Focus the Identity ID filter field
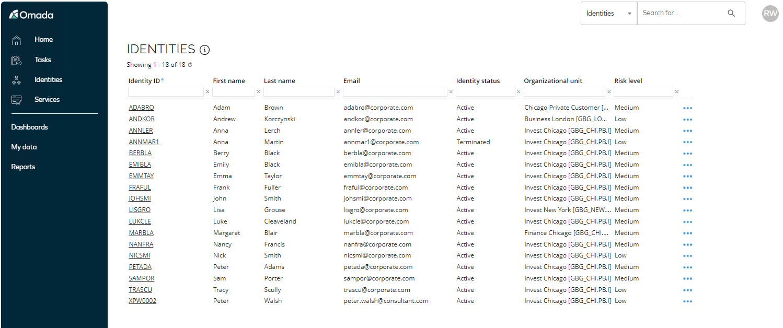 click(166, 92)
